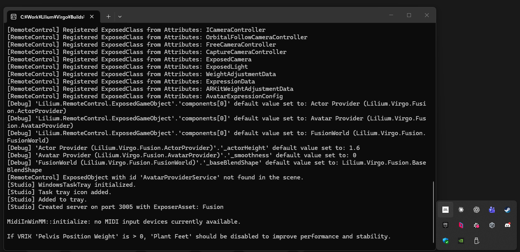Open the Unity Hub tray icon

pyautogui.click(x=492, y=225)
